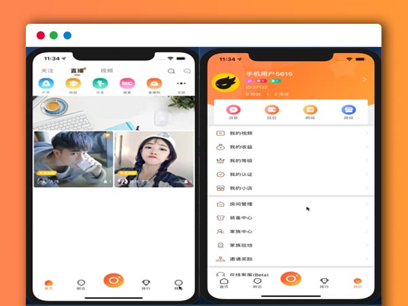Expand profile via arrow beside 手机用户5615

coord(364,80)
